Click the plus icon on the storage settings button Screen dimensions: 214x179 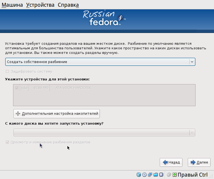tap(18, 114)
